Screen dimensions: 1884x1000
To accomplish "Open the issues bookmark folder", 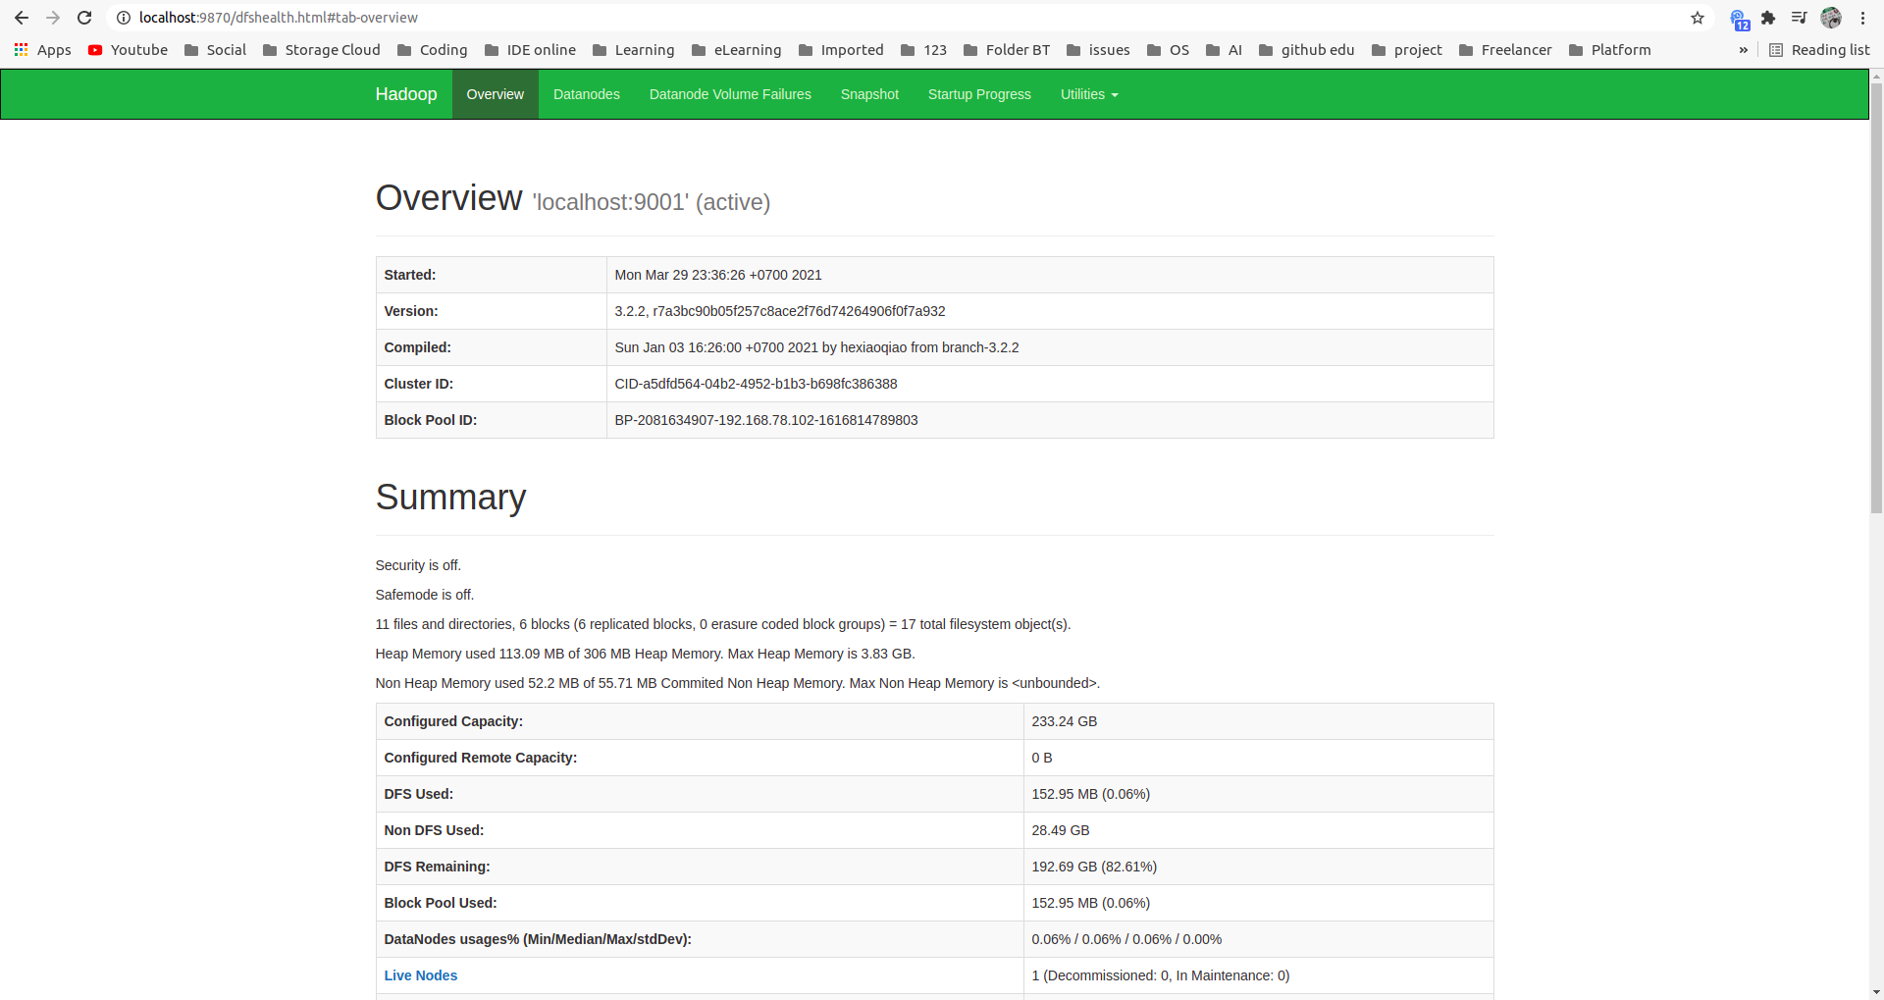I will coord(1099,50).
